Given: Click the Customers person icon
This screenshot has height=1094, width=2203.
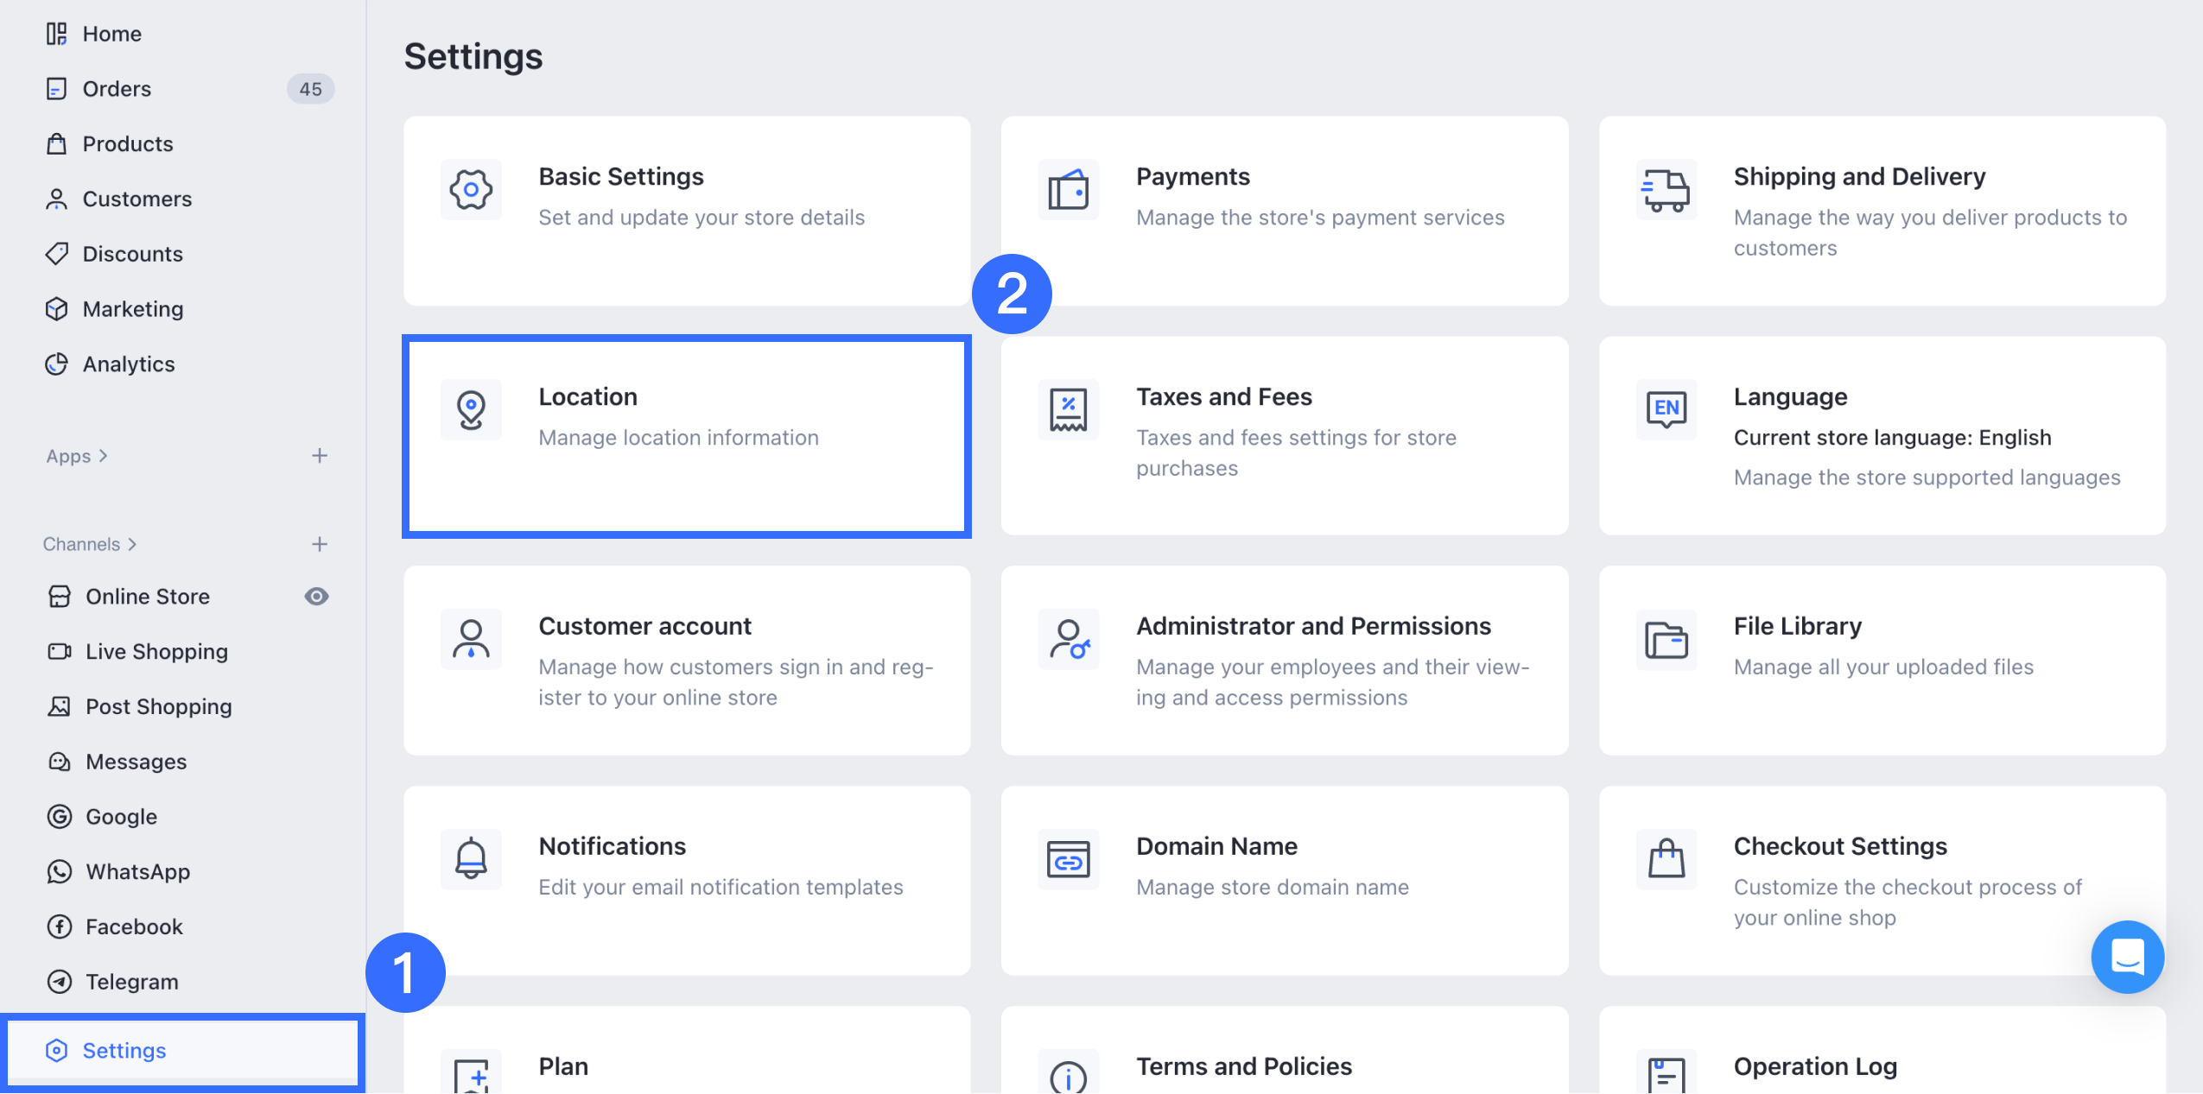Looking at the screenshot, I should tap(57, 199).
